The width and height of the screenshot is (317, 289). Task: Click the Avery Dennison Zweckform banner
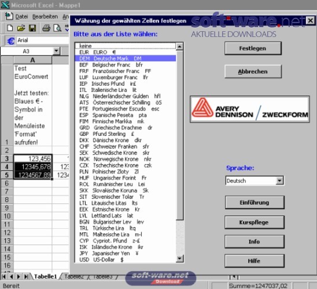pyautogui.click(x=250, y=109)
